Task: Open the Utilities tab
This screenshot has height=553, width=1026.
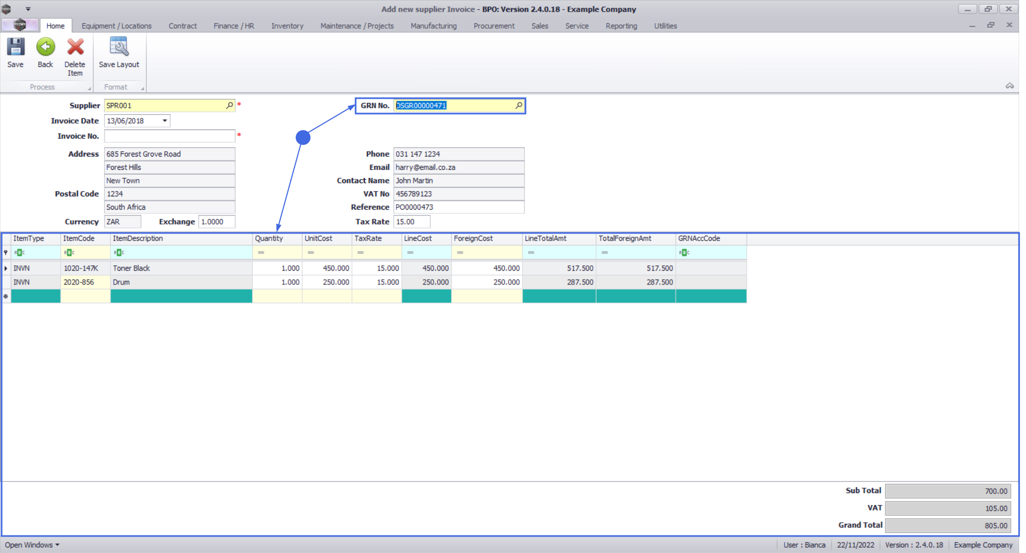Action: pos(665,25)
